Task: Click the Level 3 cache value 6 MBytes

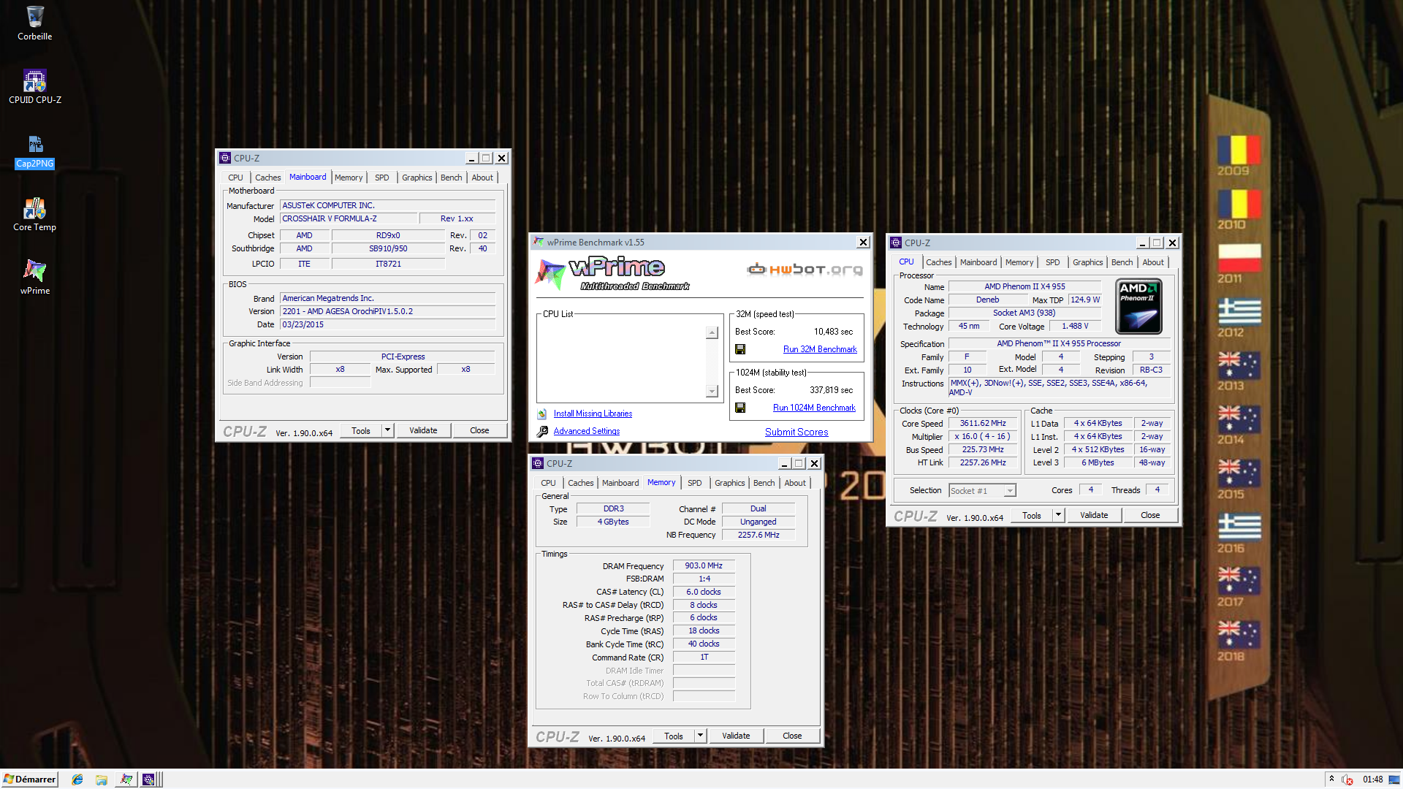Action: coord(1098,462)
